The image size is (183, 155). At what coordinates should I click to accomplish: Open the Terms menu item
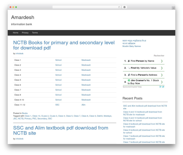(x=35, y=33)
